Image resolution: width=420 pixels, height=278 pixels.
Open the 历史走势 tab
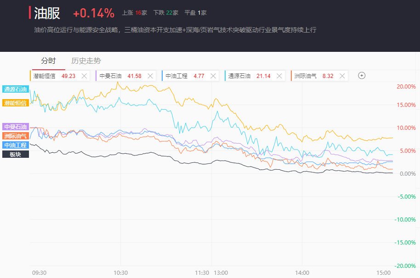pos(86,61)
